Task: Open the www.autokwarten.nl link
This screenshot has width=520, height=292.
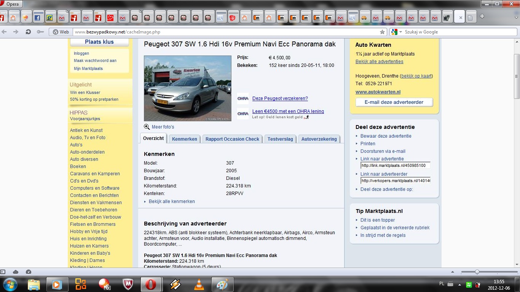Action: (x=378, y=92)
